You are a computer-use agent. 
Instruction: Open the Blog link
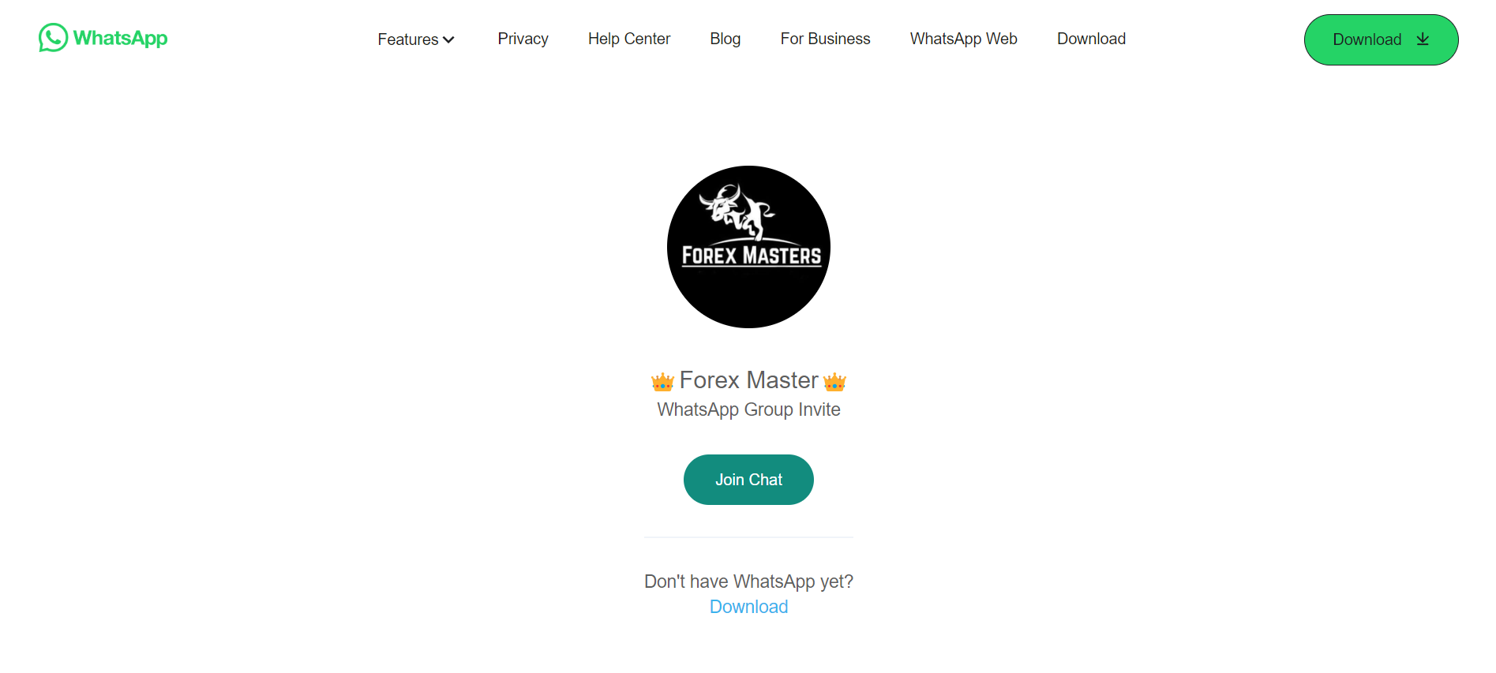(726, 39)
